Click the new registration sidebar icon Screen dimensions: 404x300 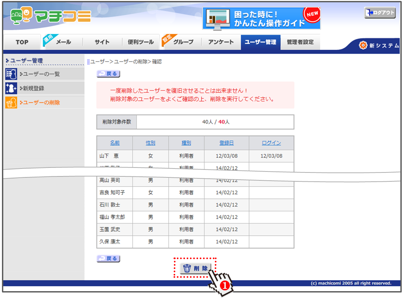pyautogui.click(x=11, y=88)
